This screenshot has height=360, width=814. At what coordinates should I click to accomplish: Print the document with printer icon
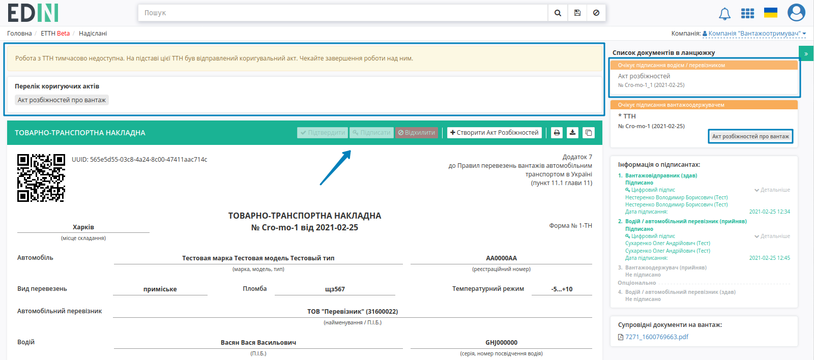click(x=557, y=133)
